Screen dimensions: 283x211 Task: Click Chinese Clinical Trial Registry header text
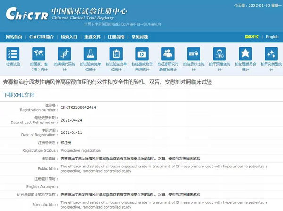(83, 18)
